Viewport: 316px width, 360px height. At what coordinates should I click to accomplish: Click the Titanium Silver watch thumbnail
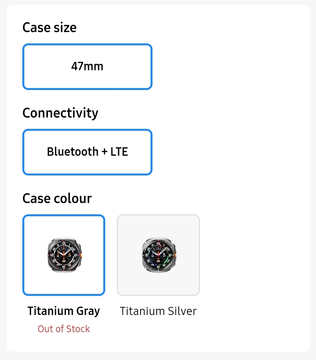coord(159,255)
